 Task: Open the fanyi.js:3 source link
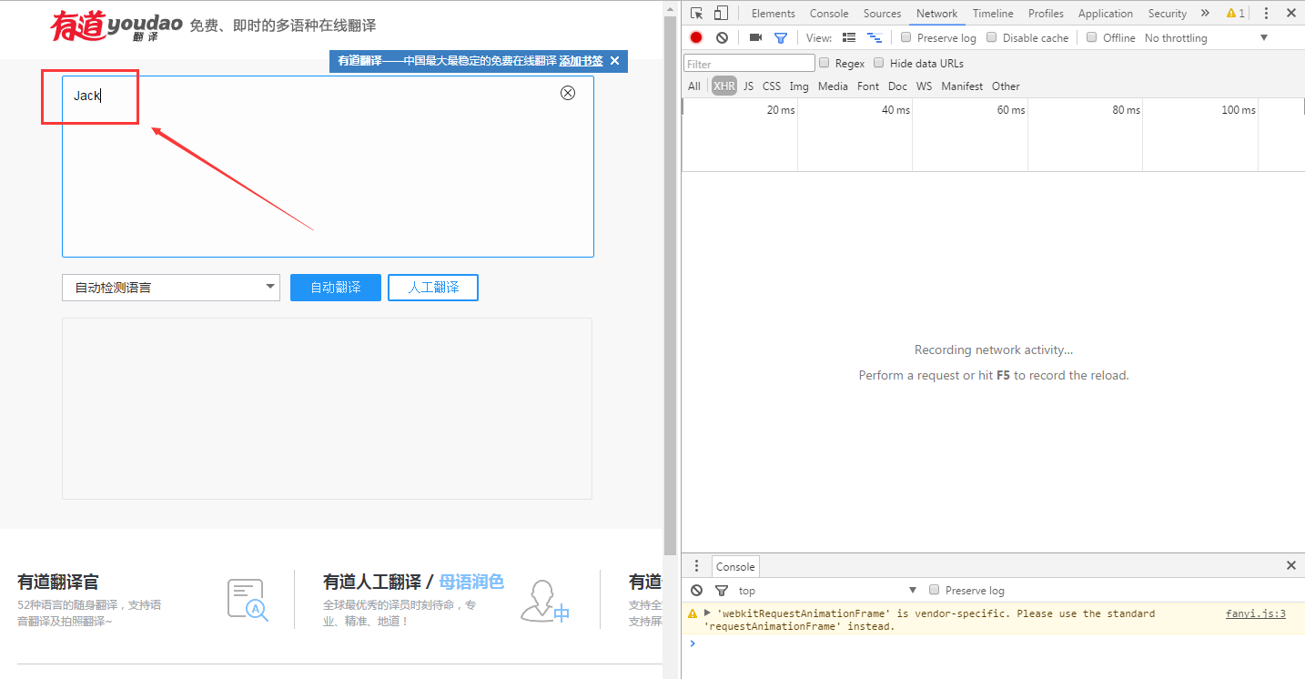[x=1255, y=613]
